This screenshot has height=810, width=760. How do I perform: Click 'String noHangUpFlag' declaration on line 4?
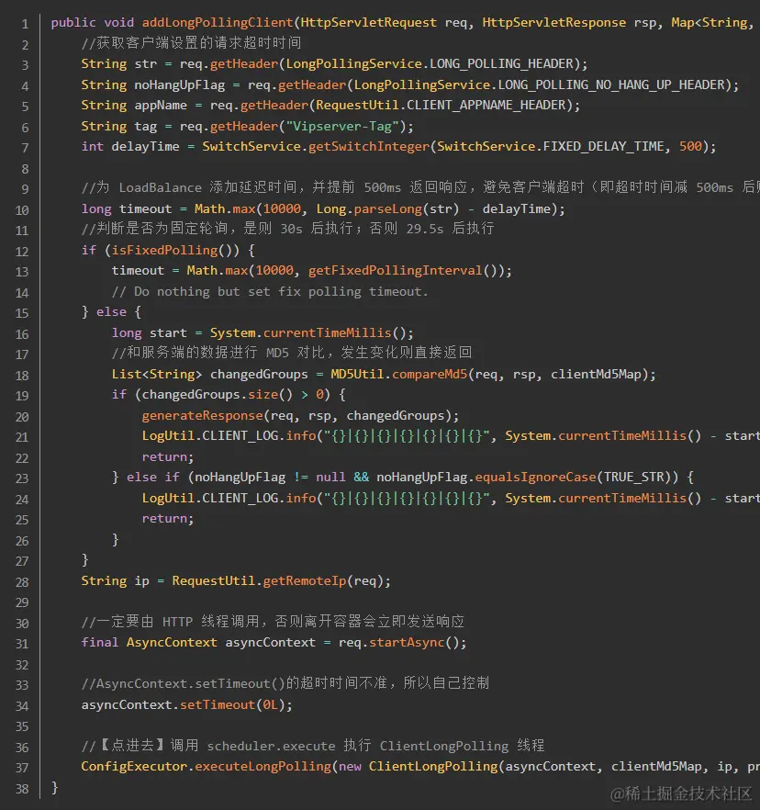pos(152,84)
